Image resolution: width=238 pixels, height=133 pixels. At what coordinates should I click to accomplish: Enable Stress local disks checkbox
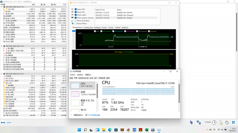(76, 21)
